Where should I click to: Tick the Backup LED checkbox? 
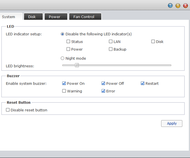pos(111,49)
